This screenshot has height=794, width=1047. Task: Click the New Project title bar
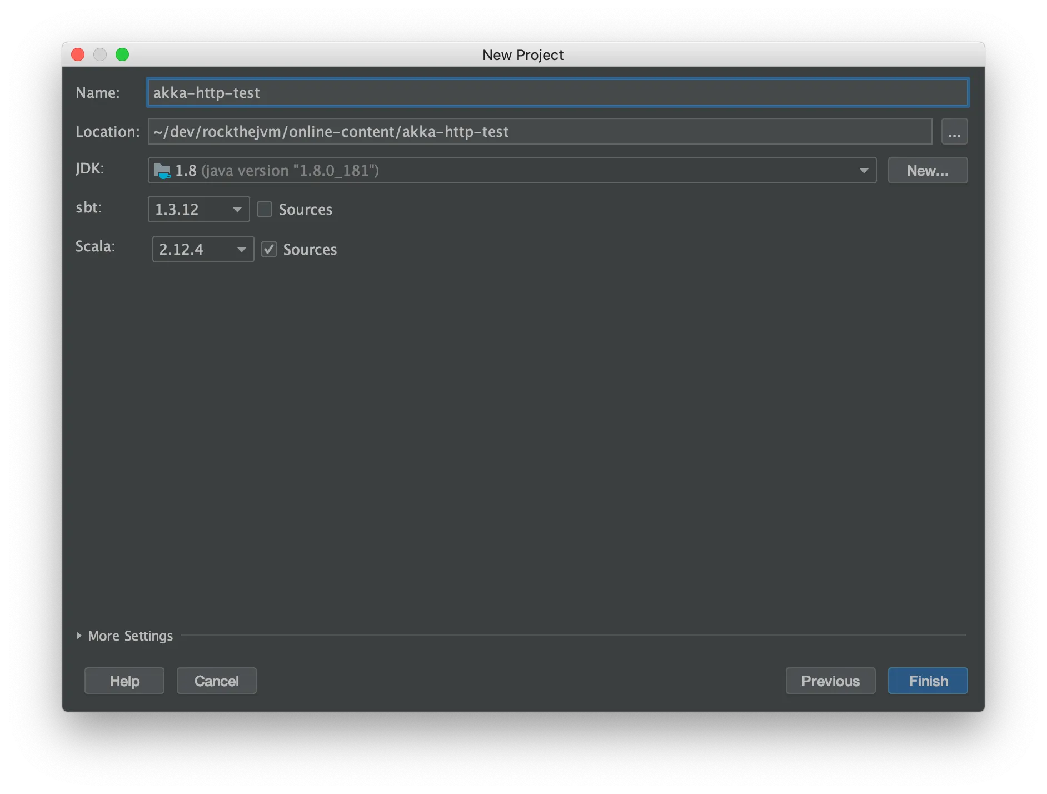pyautogui.click(x=522, y=54)
